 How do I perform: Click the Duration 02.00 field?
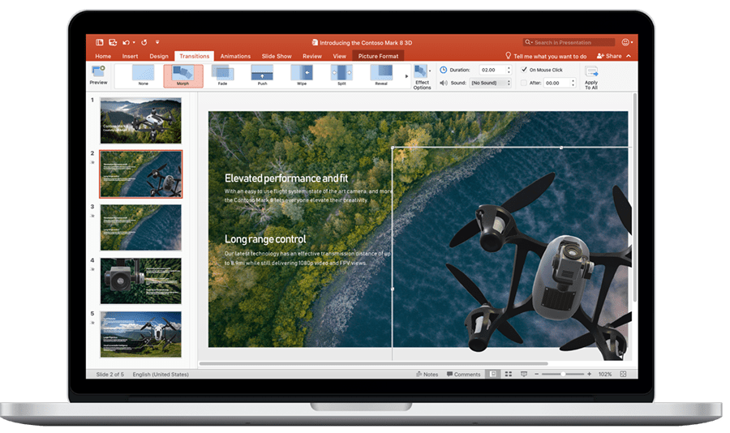(492, 70)
